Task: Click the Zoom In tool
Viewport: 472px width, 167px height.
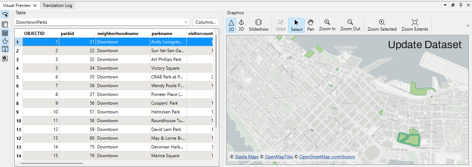Action: pos(327,25)
